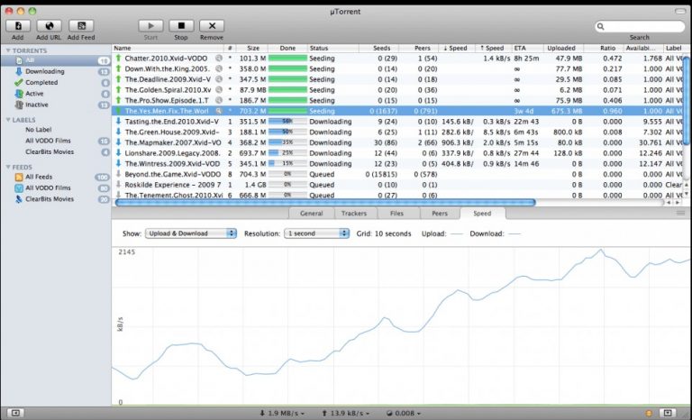Image resolution: width=692 pixels, height=420 pixels.
Task: Click the vertical scrollbar of torrent list
Action: coord(687,101)
